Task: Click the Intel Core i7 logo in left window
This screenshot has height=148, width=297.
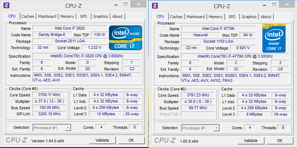Action: click(x=125, y=38)
